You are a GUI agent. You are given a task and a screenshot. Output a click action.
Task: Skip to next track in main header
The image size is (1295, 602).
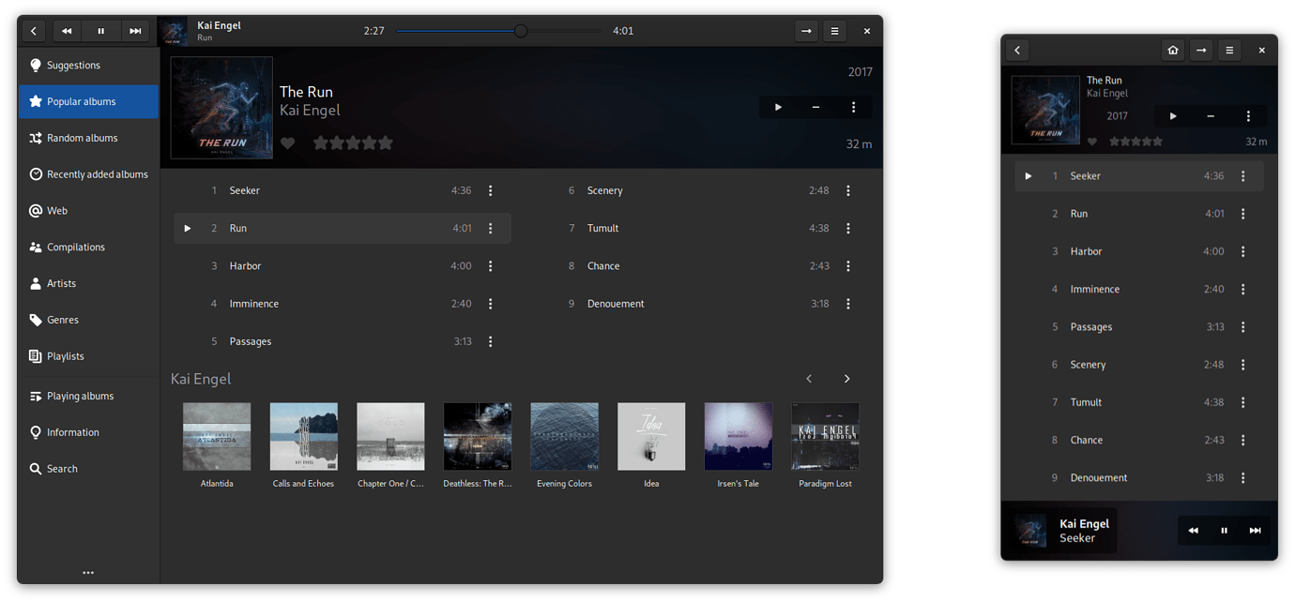[135, 31]
